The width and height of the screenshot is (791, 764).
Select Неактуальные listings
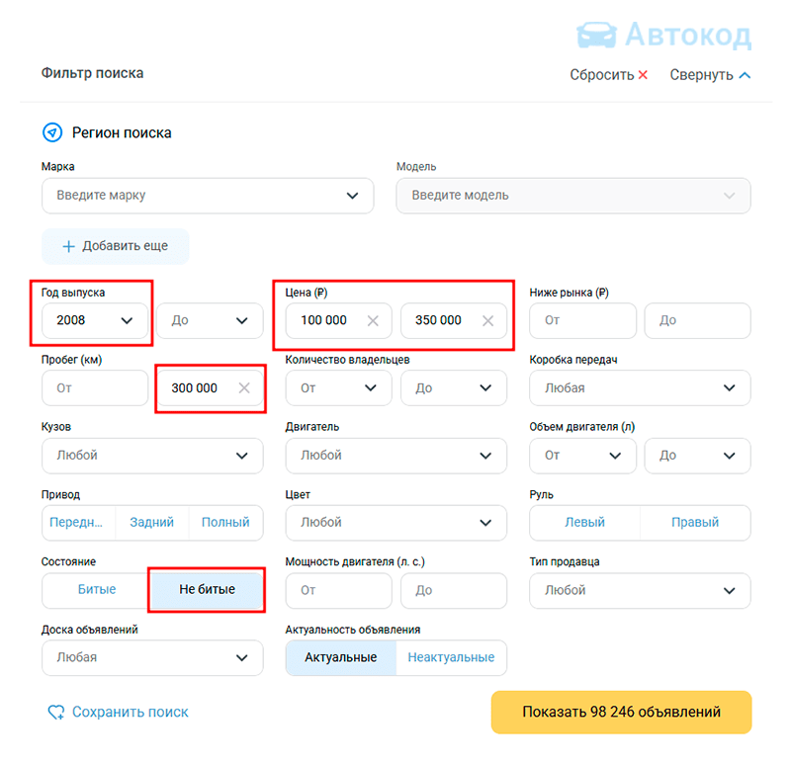point(451,657)
